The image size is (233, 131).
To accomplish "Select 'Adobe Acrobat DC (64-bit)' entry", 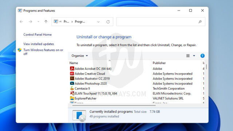I will 93,69.
